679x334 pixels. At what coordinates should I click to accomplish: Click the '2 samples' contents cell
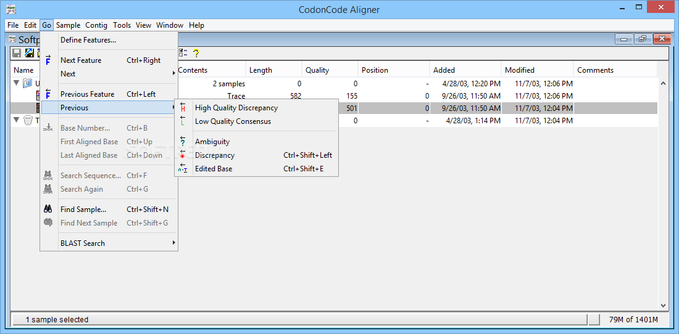tap(229, 84)
